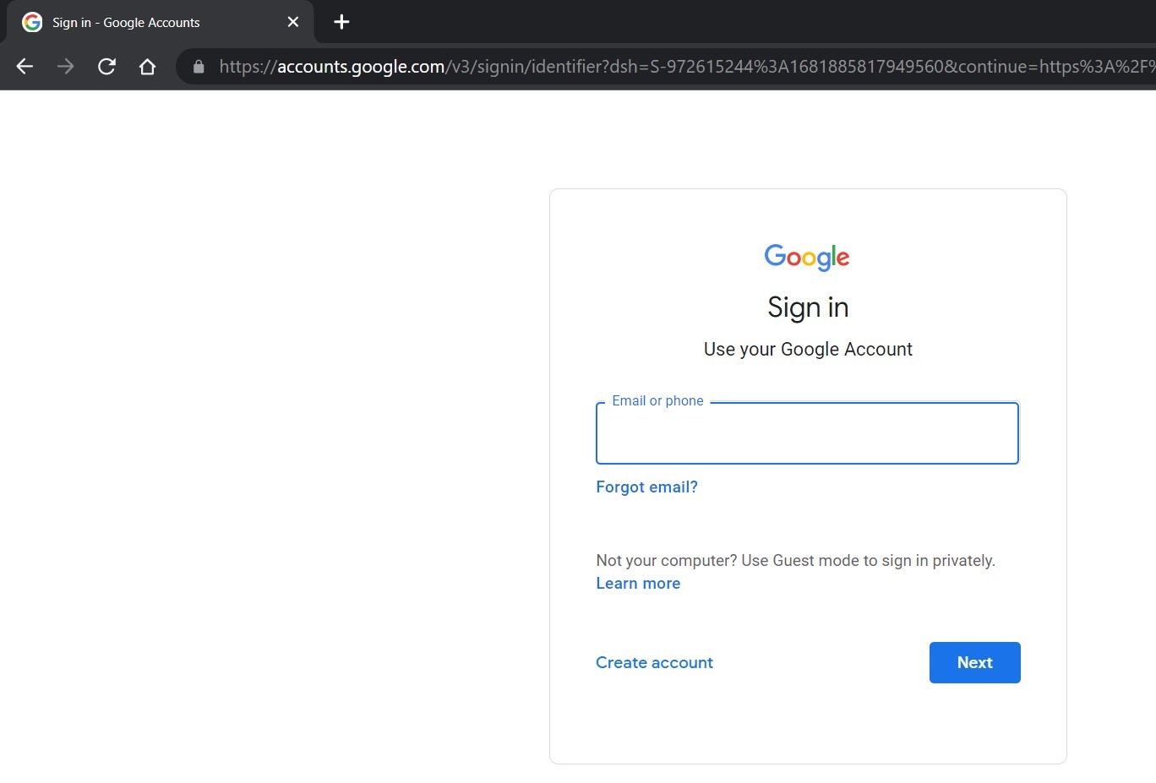The width and height of the screenshot is (1156, 783).
Task: Click the Sign in heading
Action: pyautogui.click(x=808, y=307)
